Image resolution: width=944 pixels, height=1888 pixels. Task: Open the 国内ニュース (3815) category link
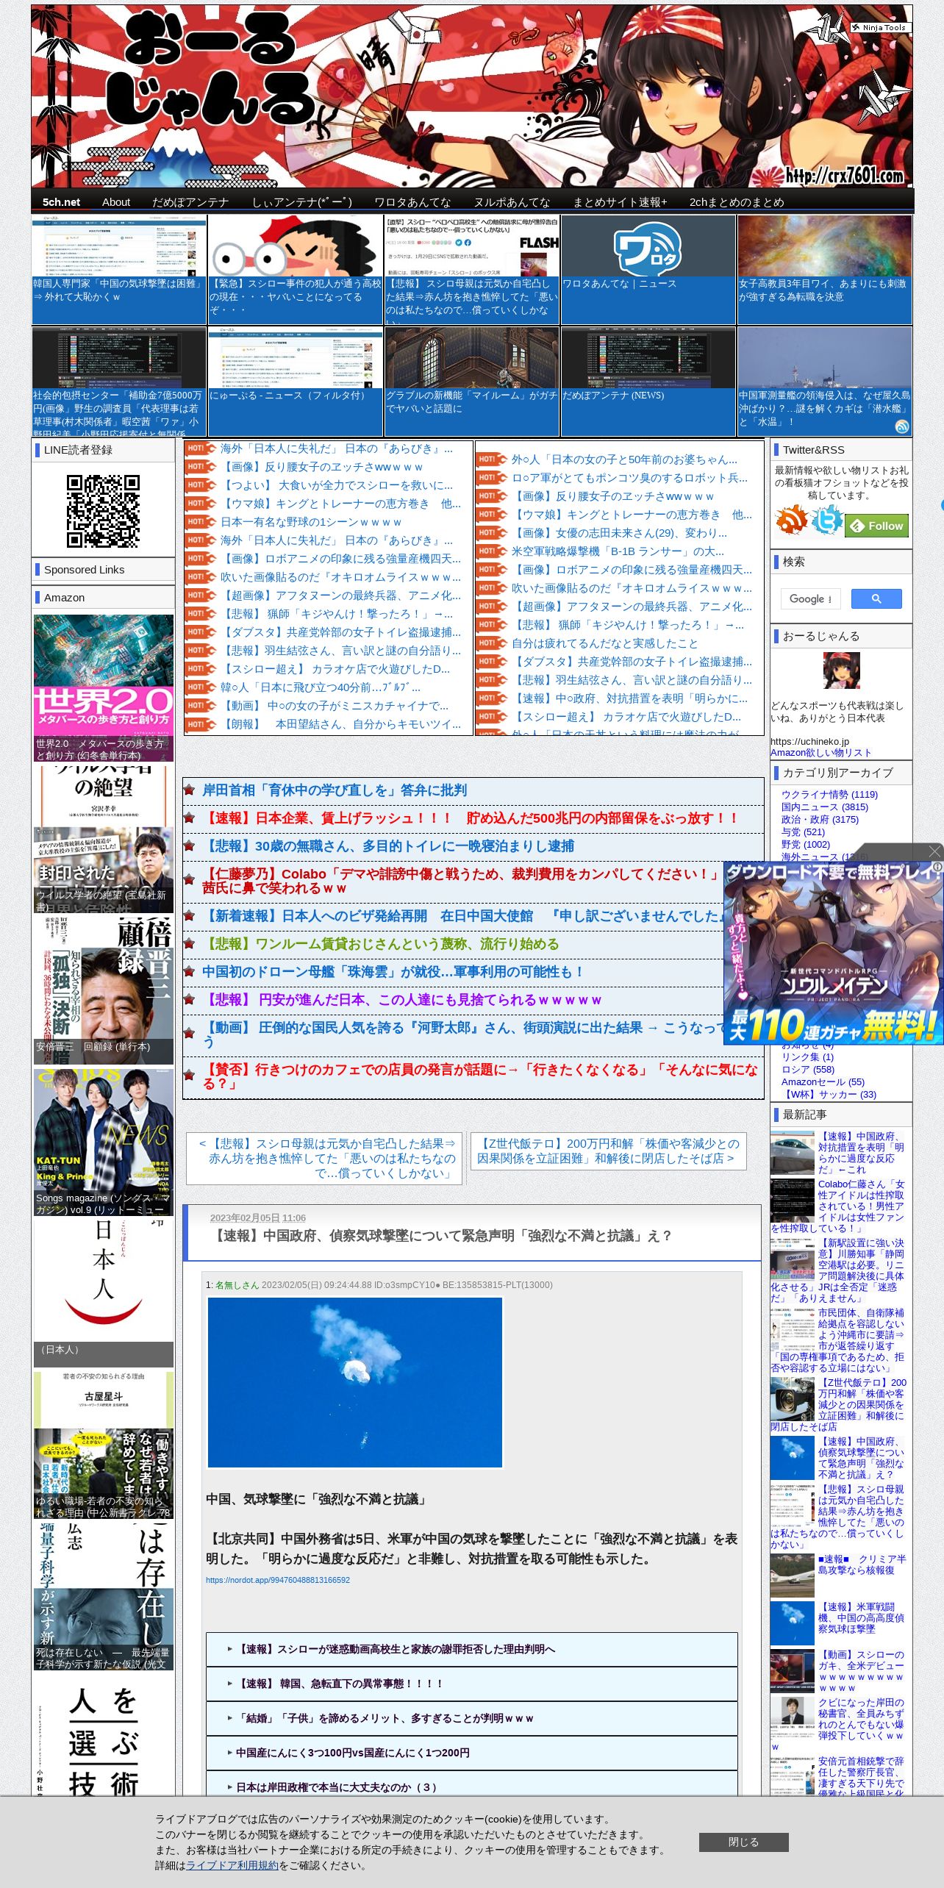click(824, 807)
